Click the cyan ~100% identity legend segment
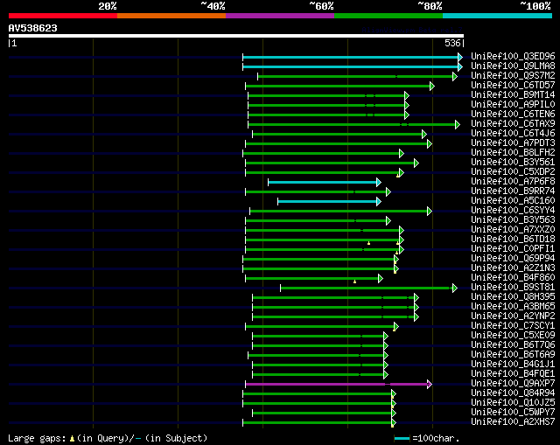 [x=498, y=16]
